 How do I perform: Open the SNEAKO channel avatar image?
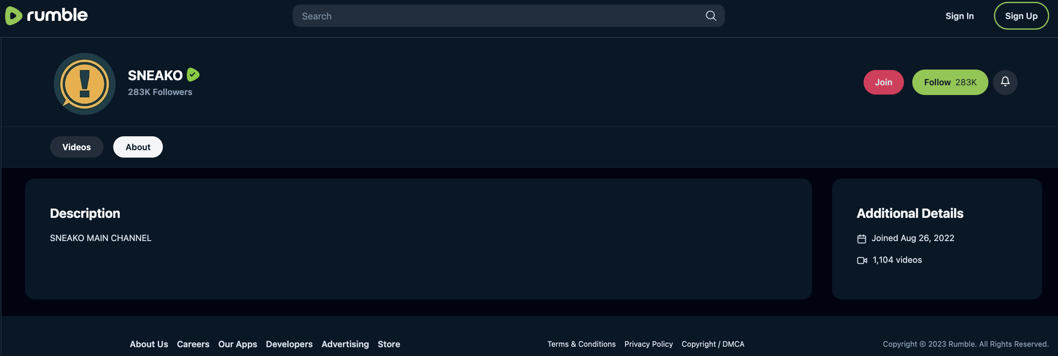point(84,84)
